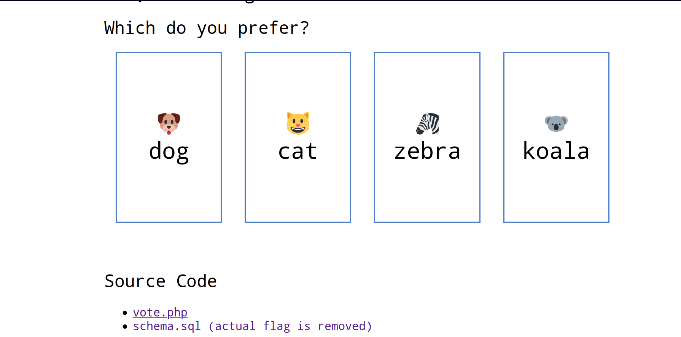Choose the "cat" text label

(298, 152)
